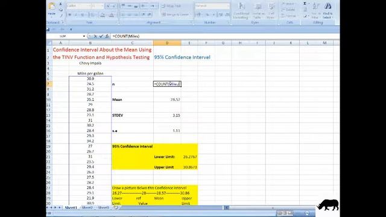Click the Save icon in Quick Access Toolbar
Viewport: 386px width, 217px height.
tap(48, 30)
